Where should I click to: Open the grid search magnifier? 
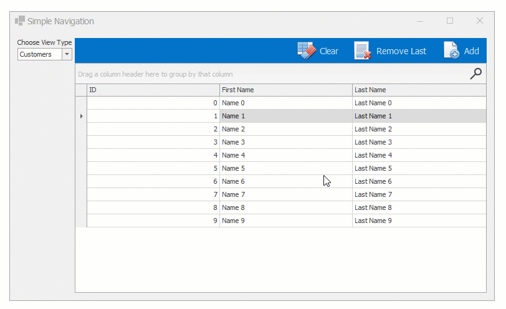click(x=475, y=74)
